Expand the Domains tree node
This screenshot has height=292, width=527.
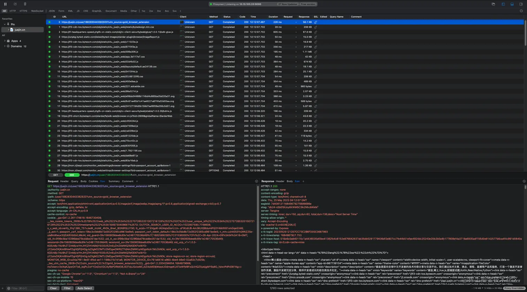(5, 46)
